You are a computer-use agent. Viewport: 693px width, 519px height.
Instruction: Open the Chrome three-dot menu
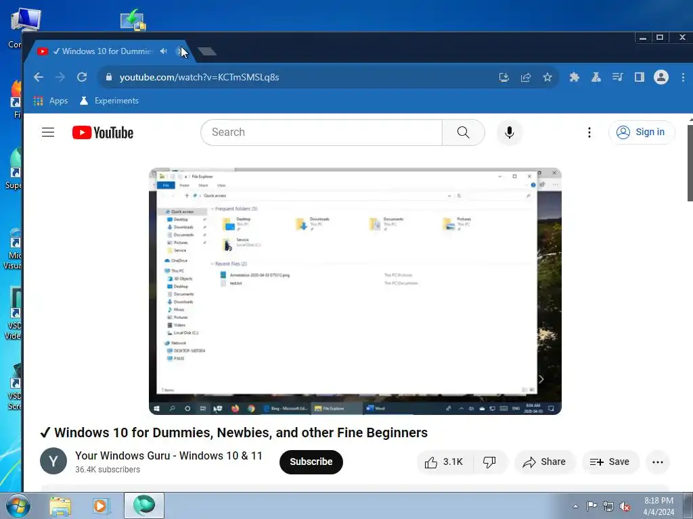683,77
